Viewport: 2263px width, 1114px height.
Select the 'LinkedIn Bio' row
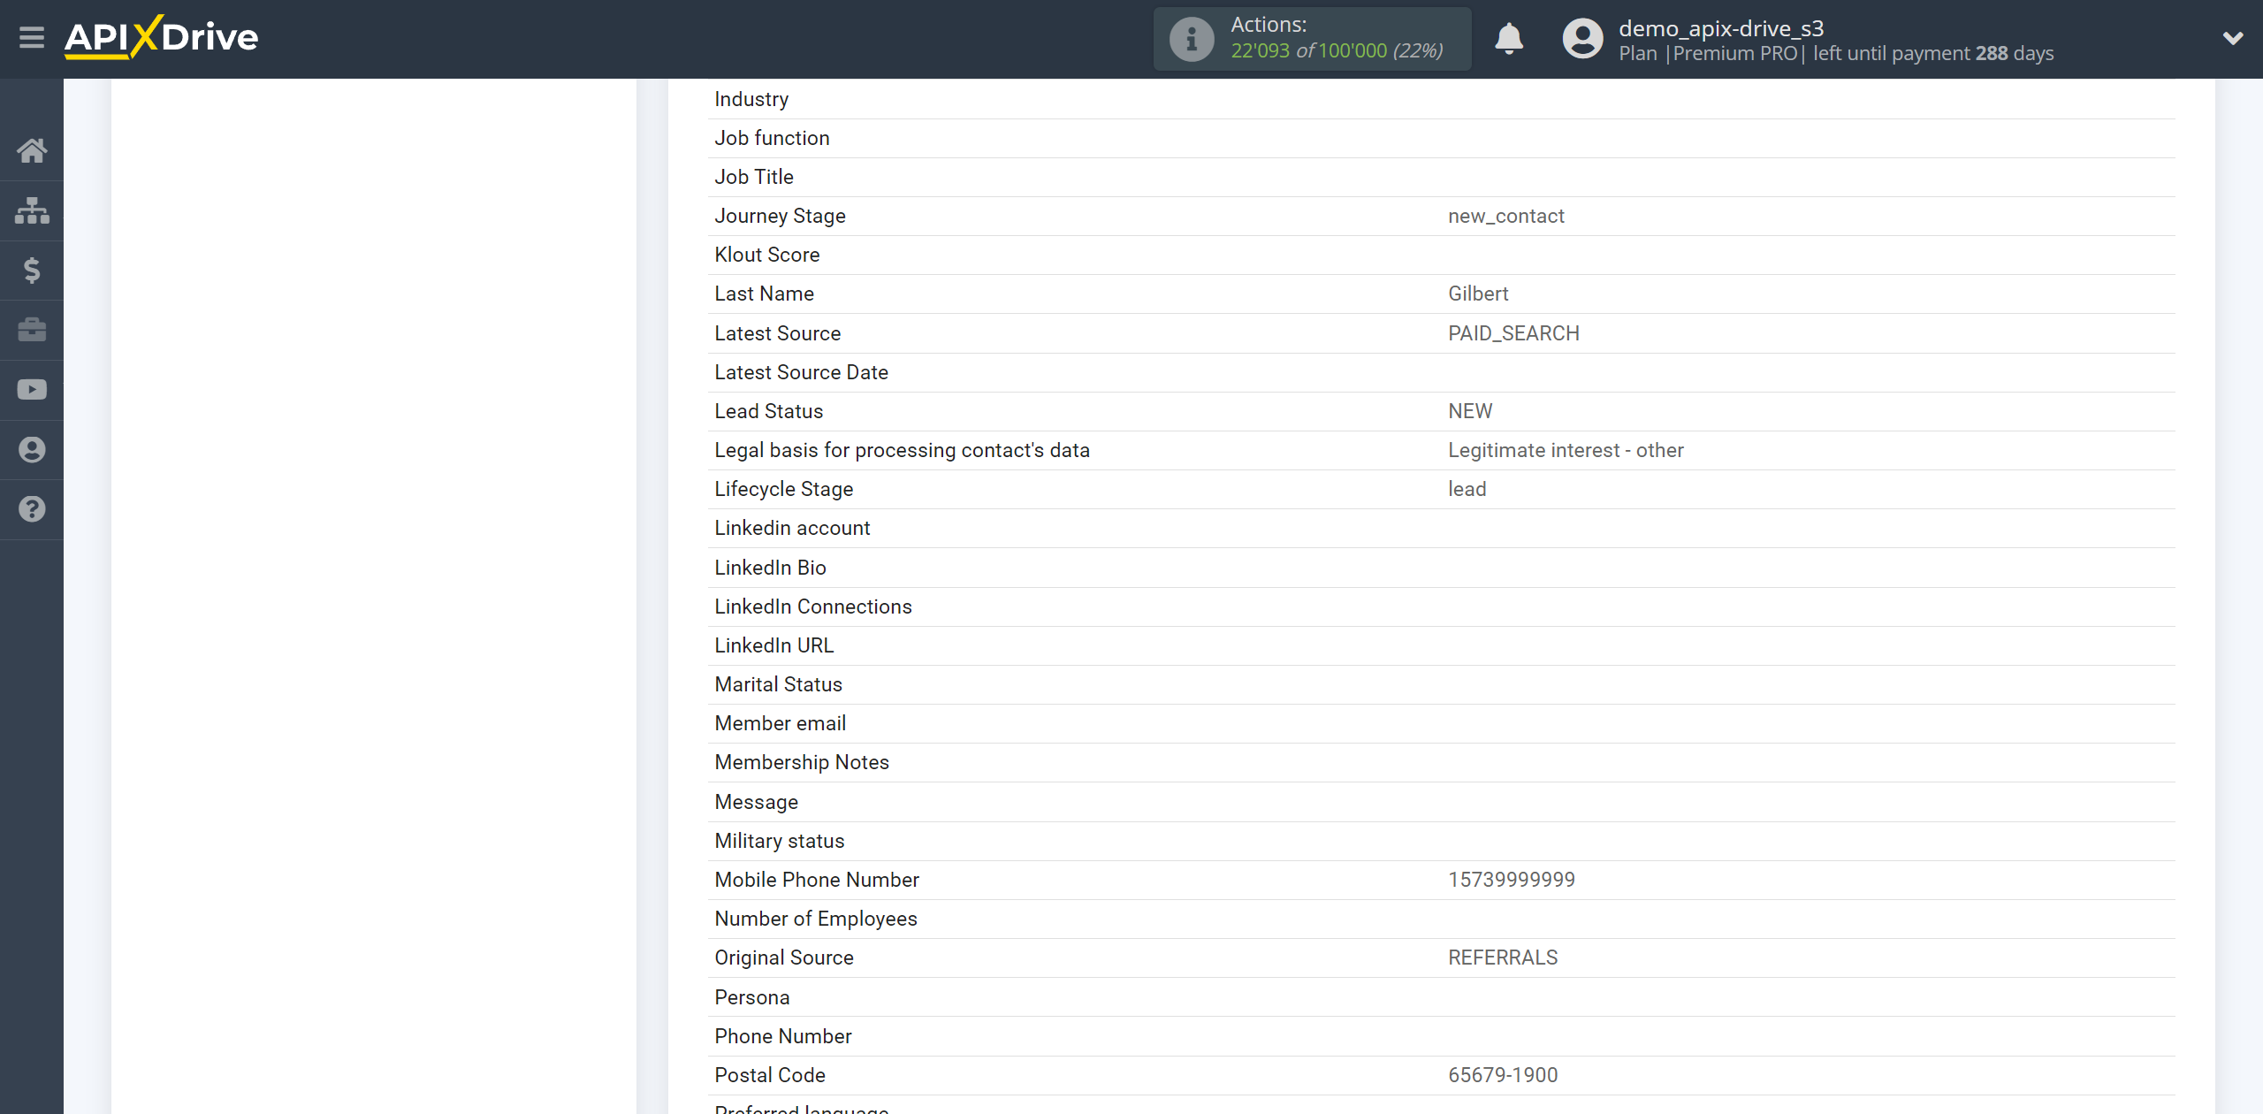1441,568
